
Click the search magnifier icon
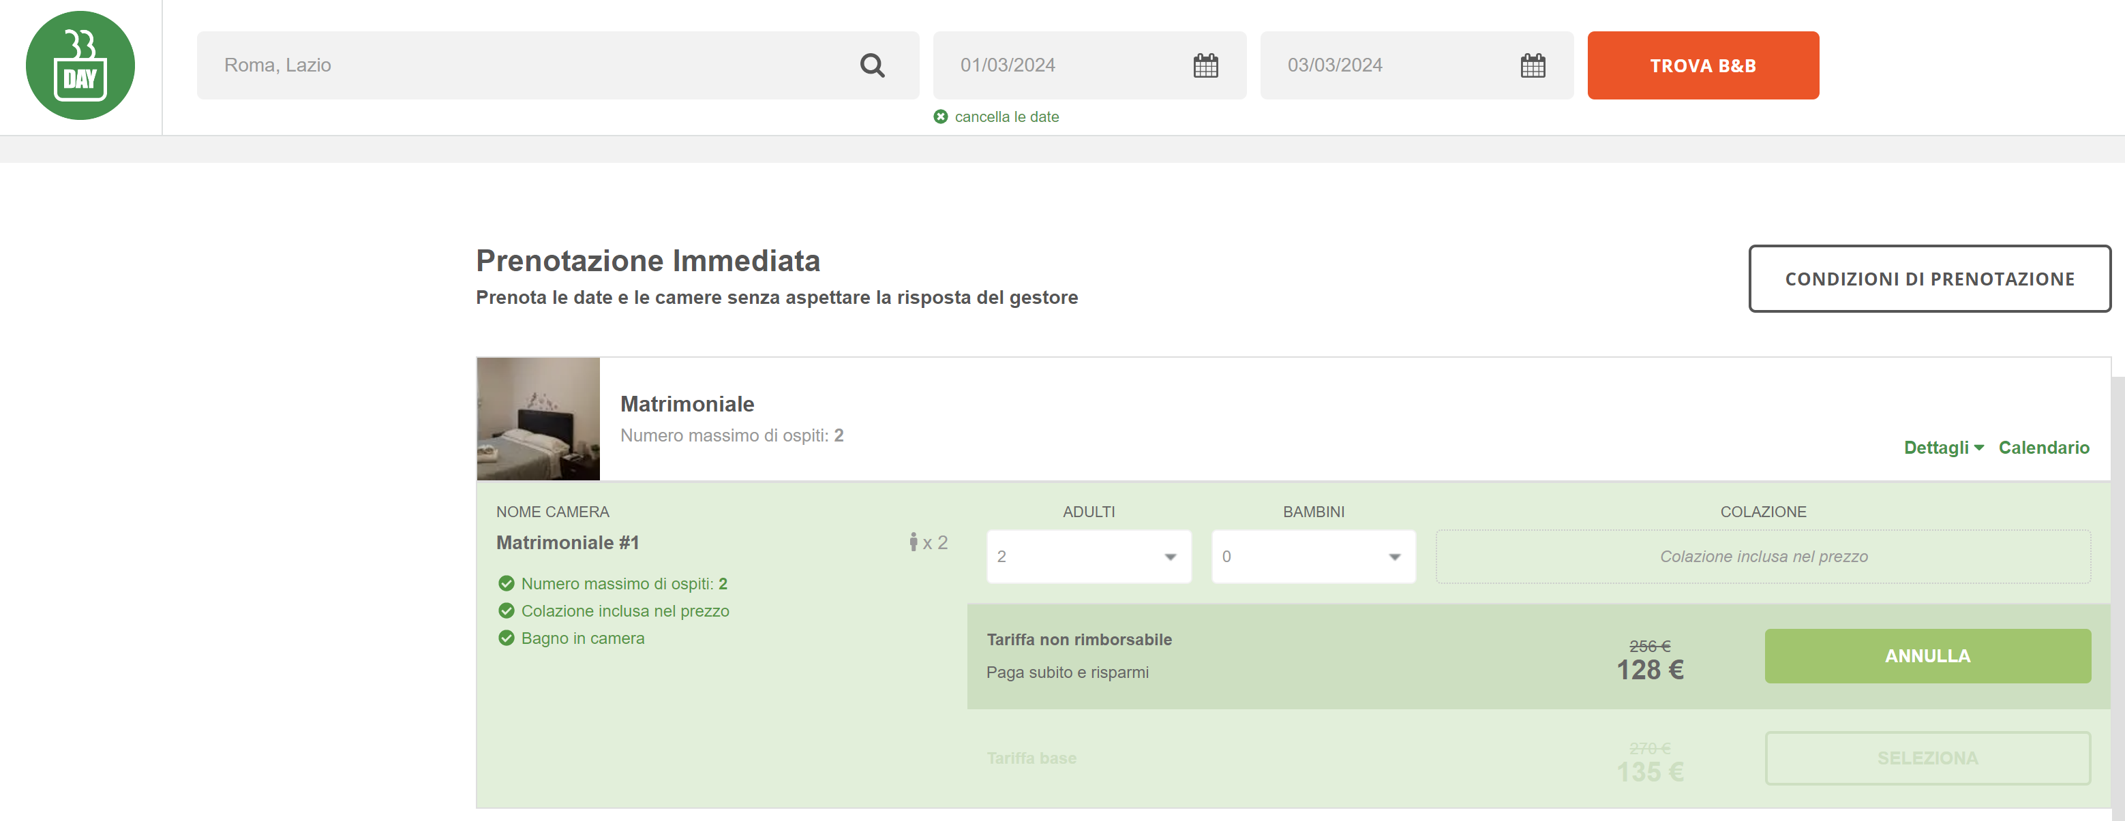[872, 65]
